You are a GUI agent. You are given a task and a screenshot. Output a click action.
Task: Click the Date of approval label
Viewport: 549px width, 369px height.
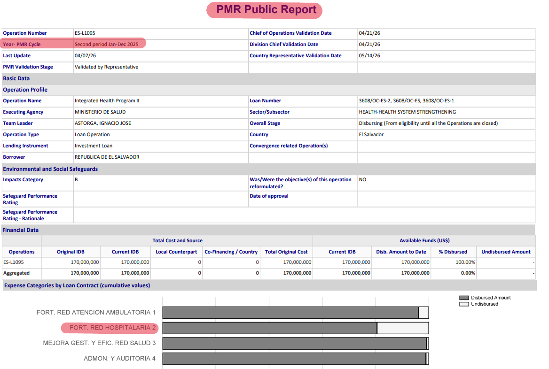click(269, 196)
